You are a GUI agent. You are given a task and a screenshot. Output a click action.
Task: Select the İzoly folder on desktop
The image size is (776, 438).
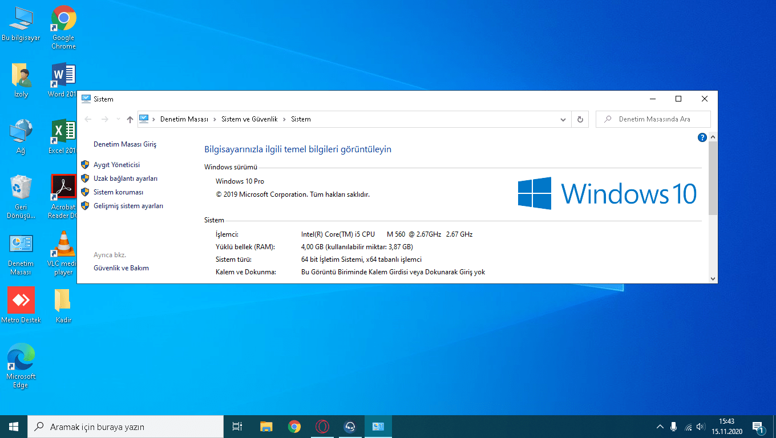[21, 80]
